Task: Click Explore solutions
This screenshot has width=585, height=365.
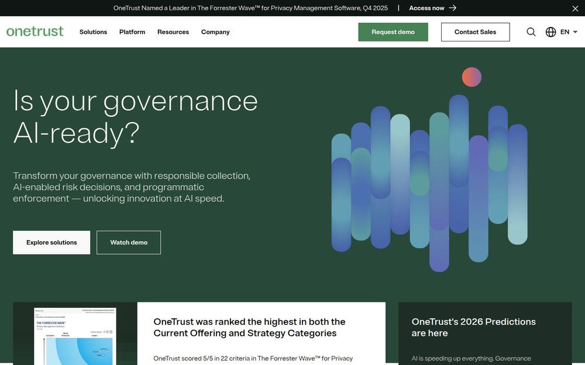Action: click(x=51, y=242)
